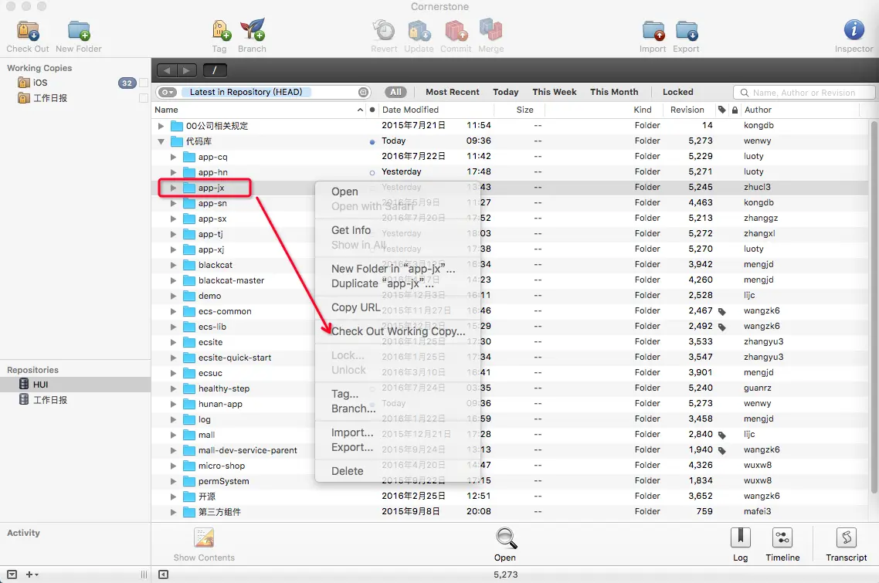Choose Delete from the context menu
The image size is (879, 583).
point(347,472)
